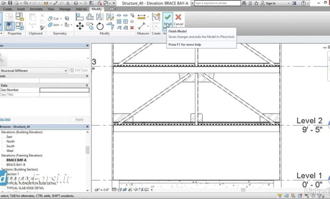Toggle the Properties palette button in ribbon
The image size is (330, 199).
tap(9, 26)
